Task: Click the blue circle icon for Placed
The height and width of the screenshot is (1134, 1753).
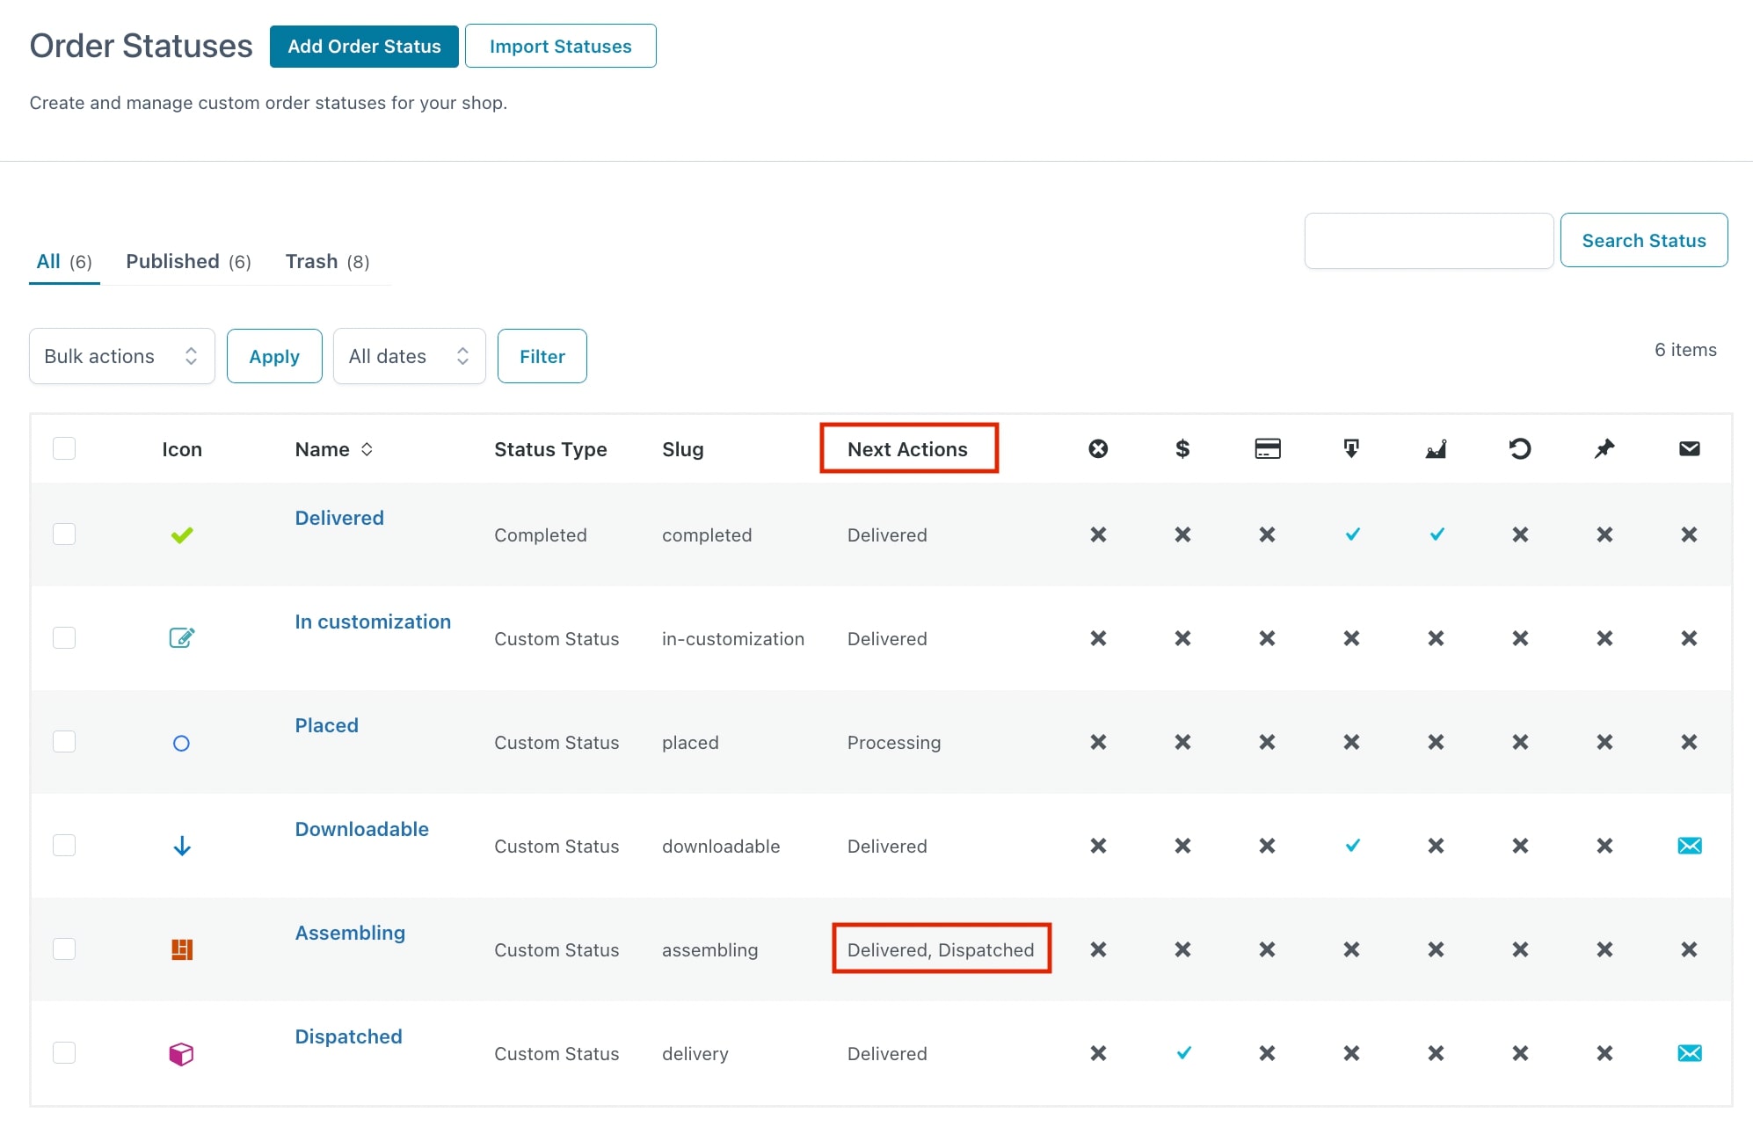Action: pyautogui.click(x=181, y=744)
